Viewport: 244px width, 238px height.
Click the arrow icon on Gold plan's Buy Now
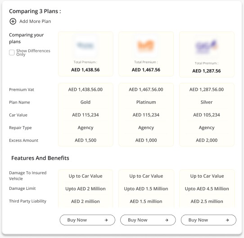106,220
